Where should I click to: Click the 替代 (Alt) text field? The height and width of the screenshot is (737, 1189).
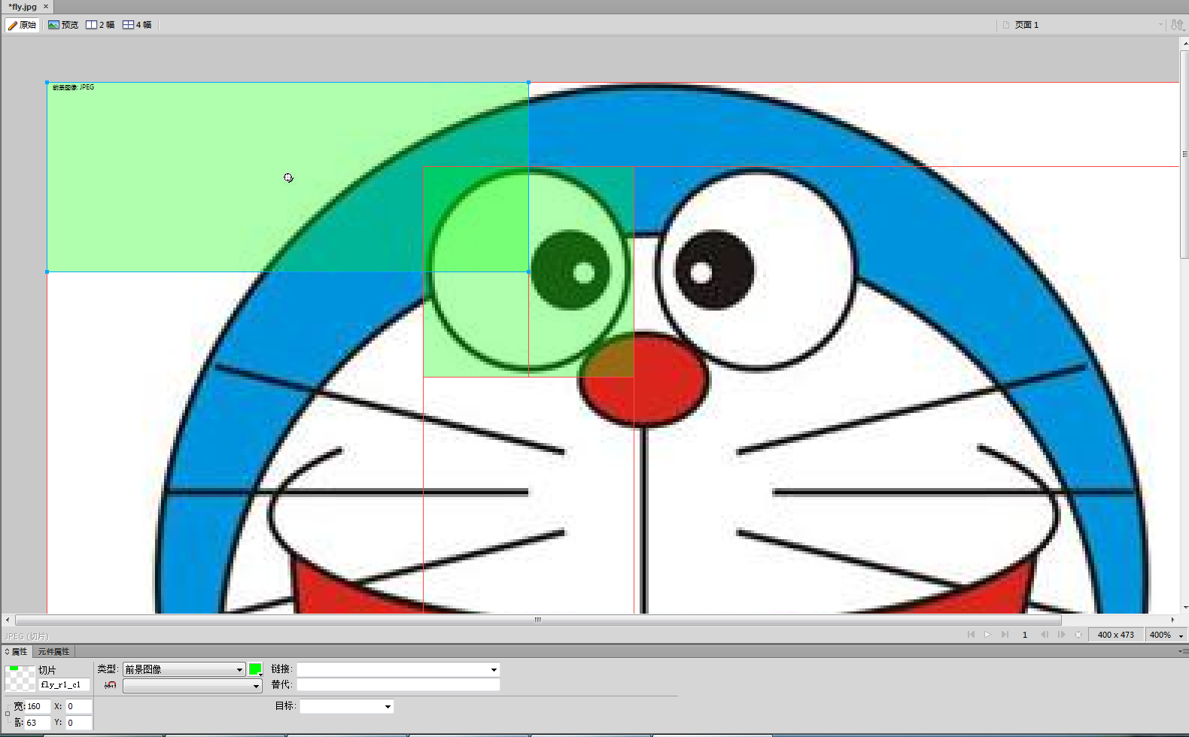coord(398,684)
